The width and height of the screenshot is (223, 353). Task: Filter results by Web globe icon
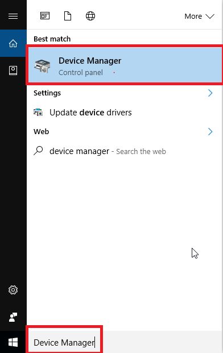pos(90,16)
